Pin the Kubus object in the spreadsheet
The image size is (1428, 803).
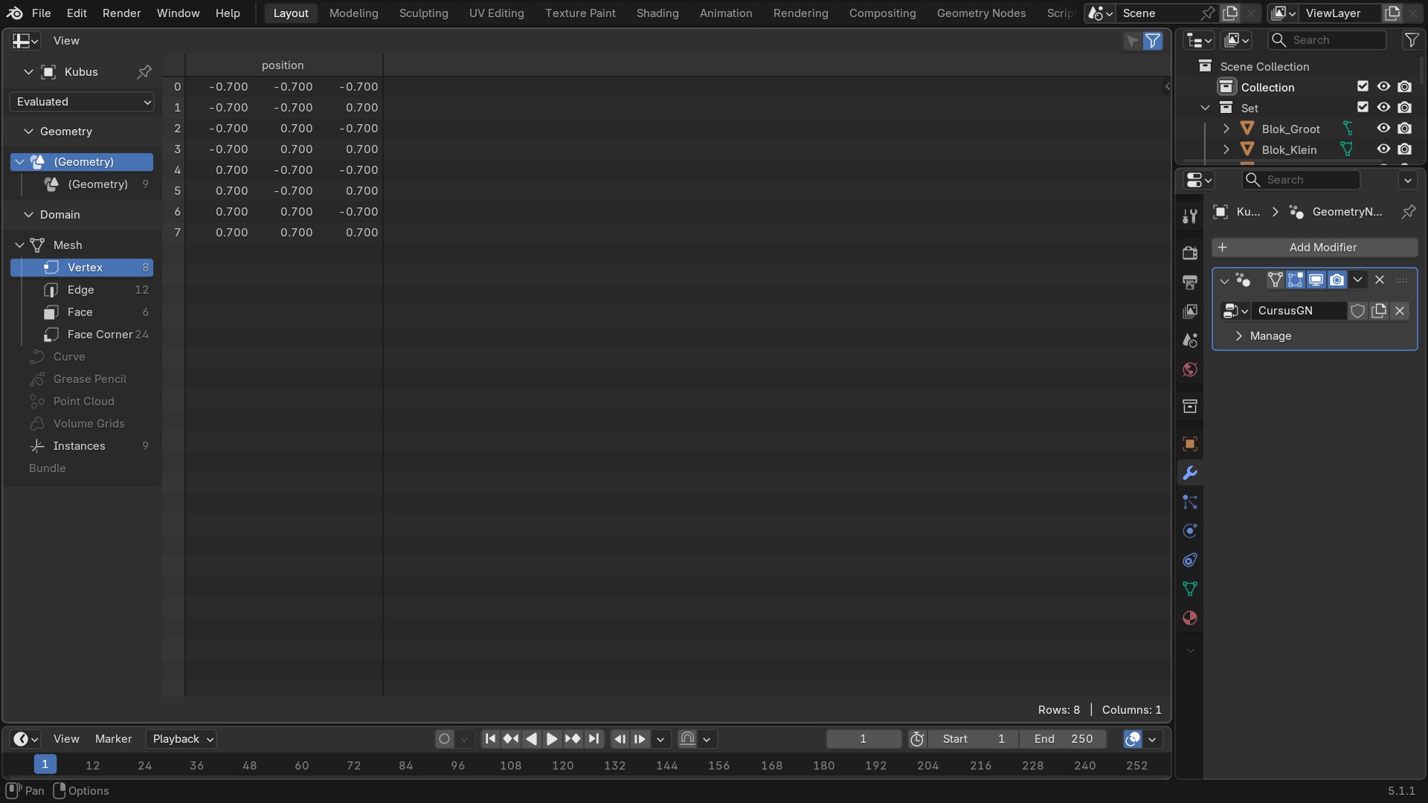coord(144,72)
